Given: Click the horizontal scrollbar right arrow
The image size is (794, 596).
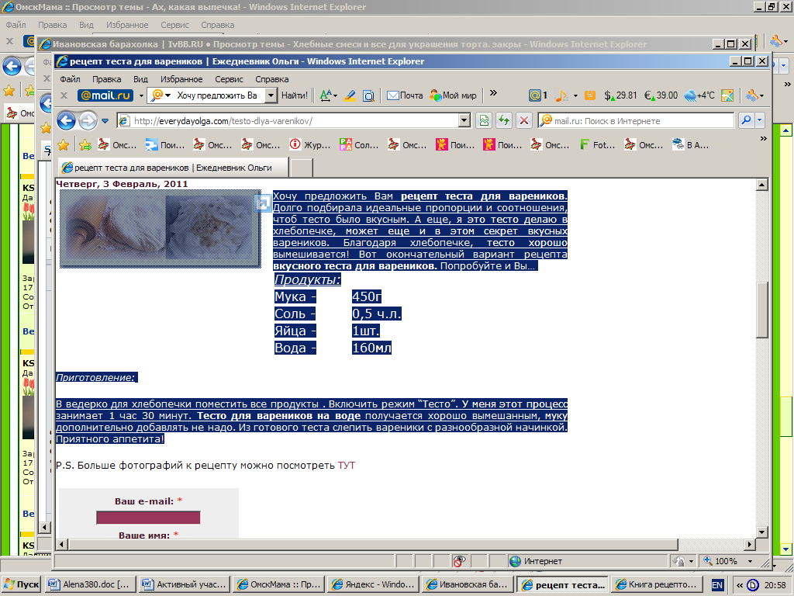Looking at the screenshot, I should click(750, 544).
